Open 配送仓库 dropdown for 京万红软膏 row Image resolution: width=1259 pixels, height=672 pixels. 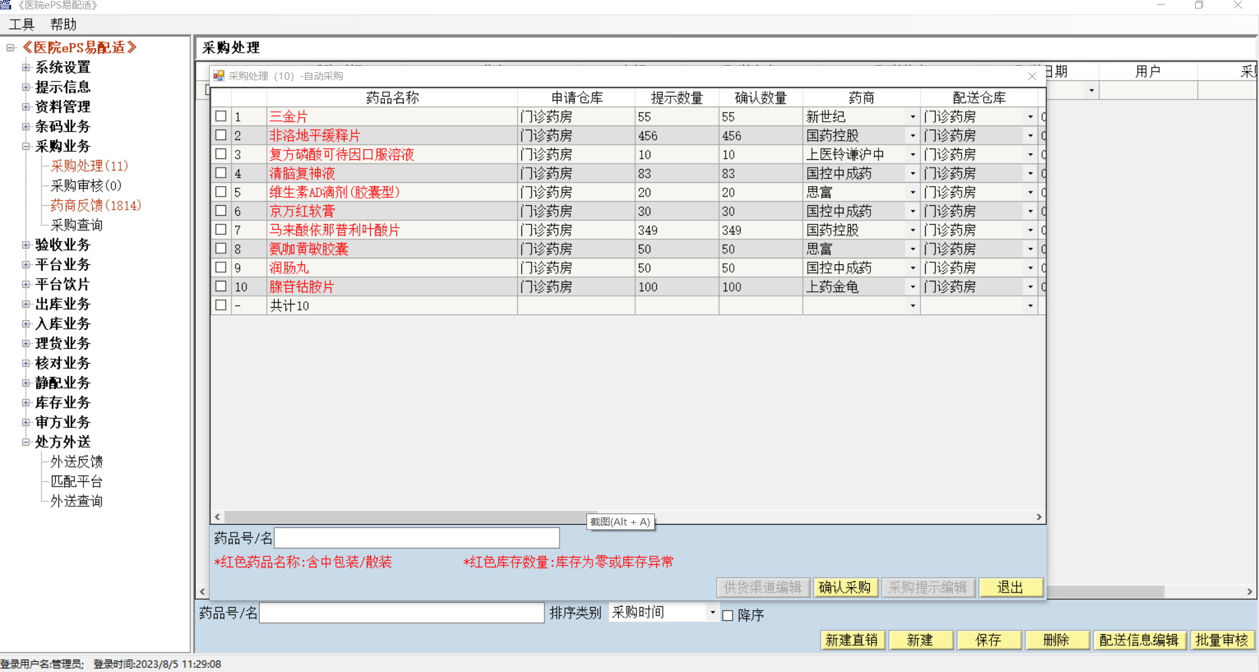coord(1030,211)
